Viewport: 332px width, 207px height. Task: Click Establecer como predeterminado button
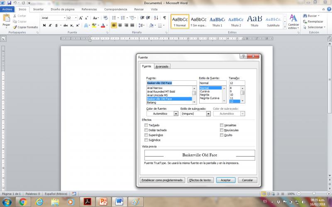(162, 180)
